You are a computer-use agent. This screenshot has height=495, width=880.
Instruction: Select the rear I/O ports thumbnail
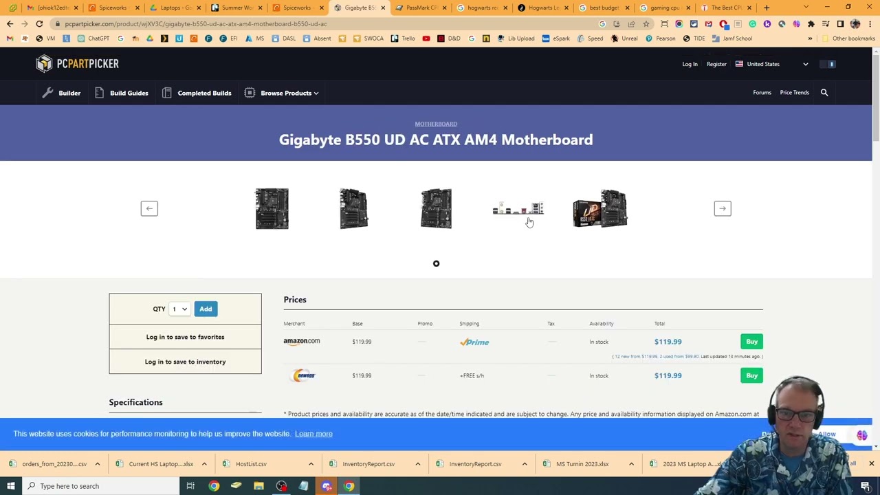click(x=518, y=208)
